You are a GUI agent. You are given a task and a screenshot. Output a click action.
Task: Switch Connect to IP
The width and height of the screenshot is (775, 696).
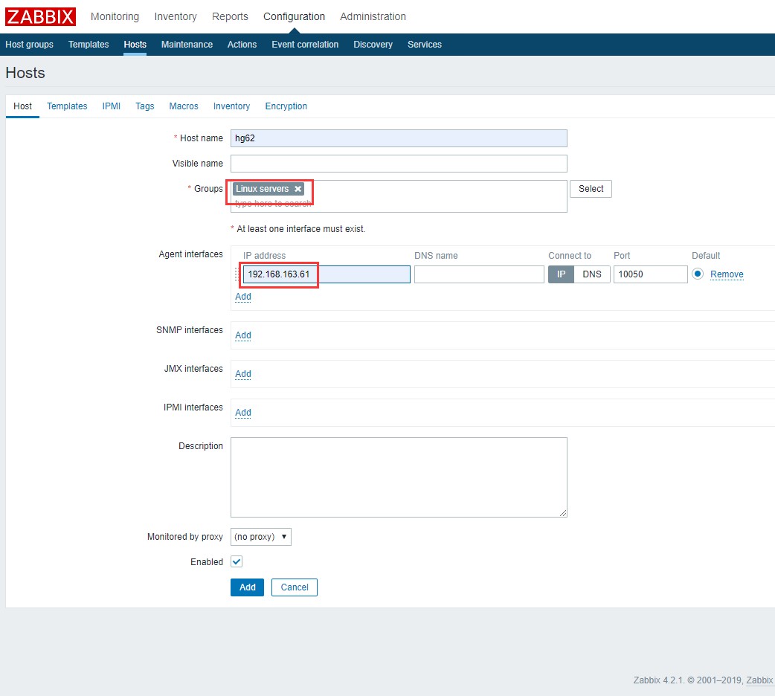pyautogui.click(x=561, y=274)
